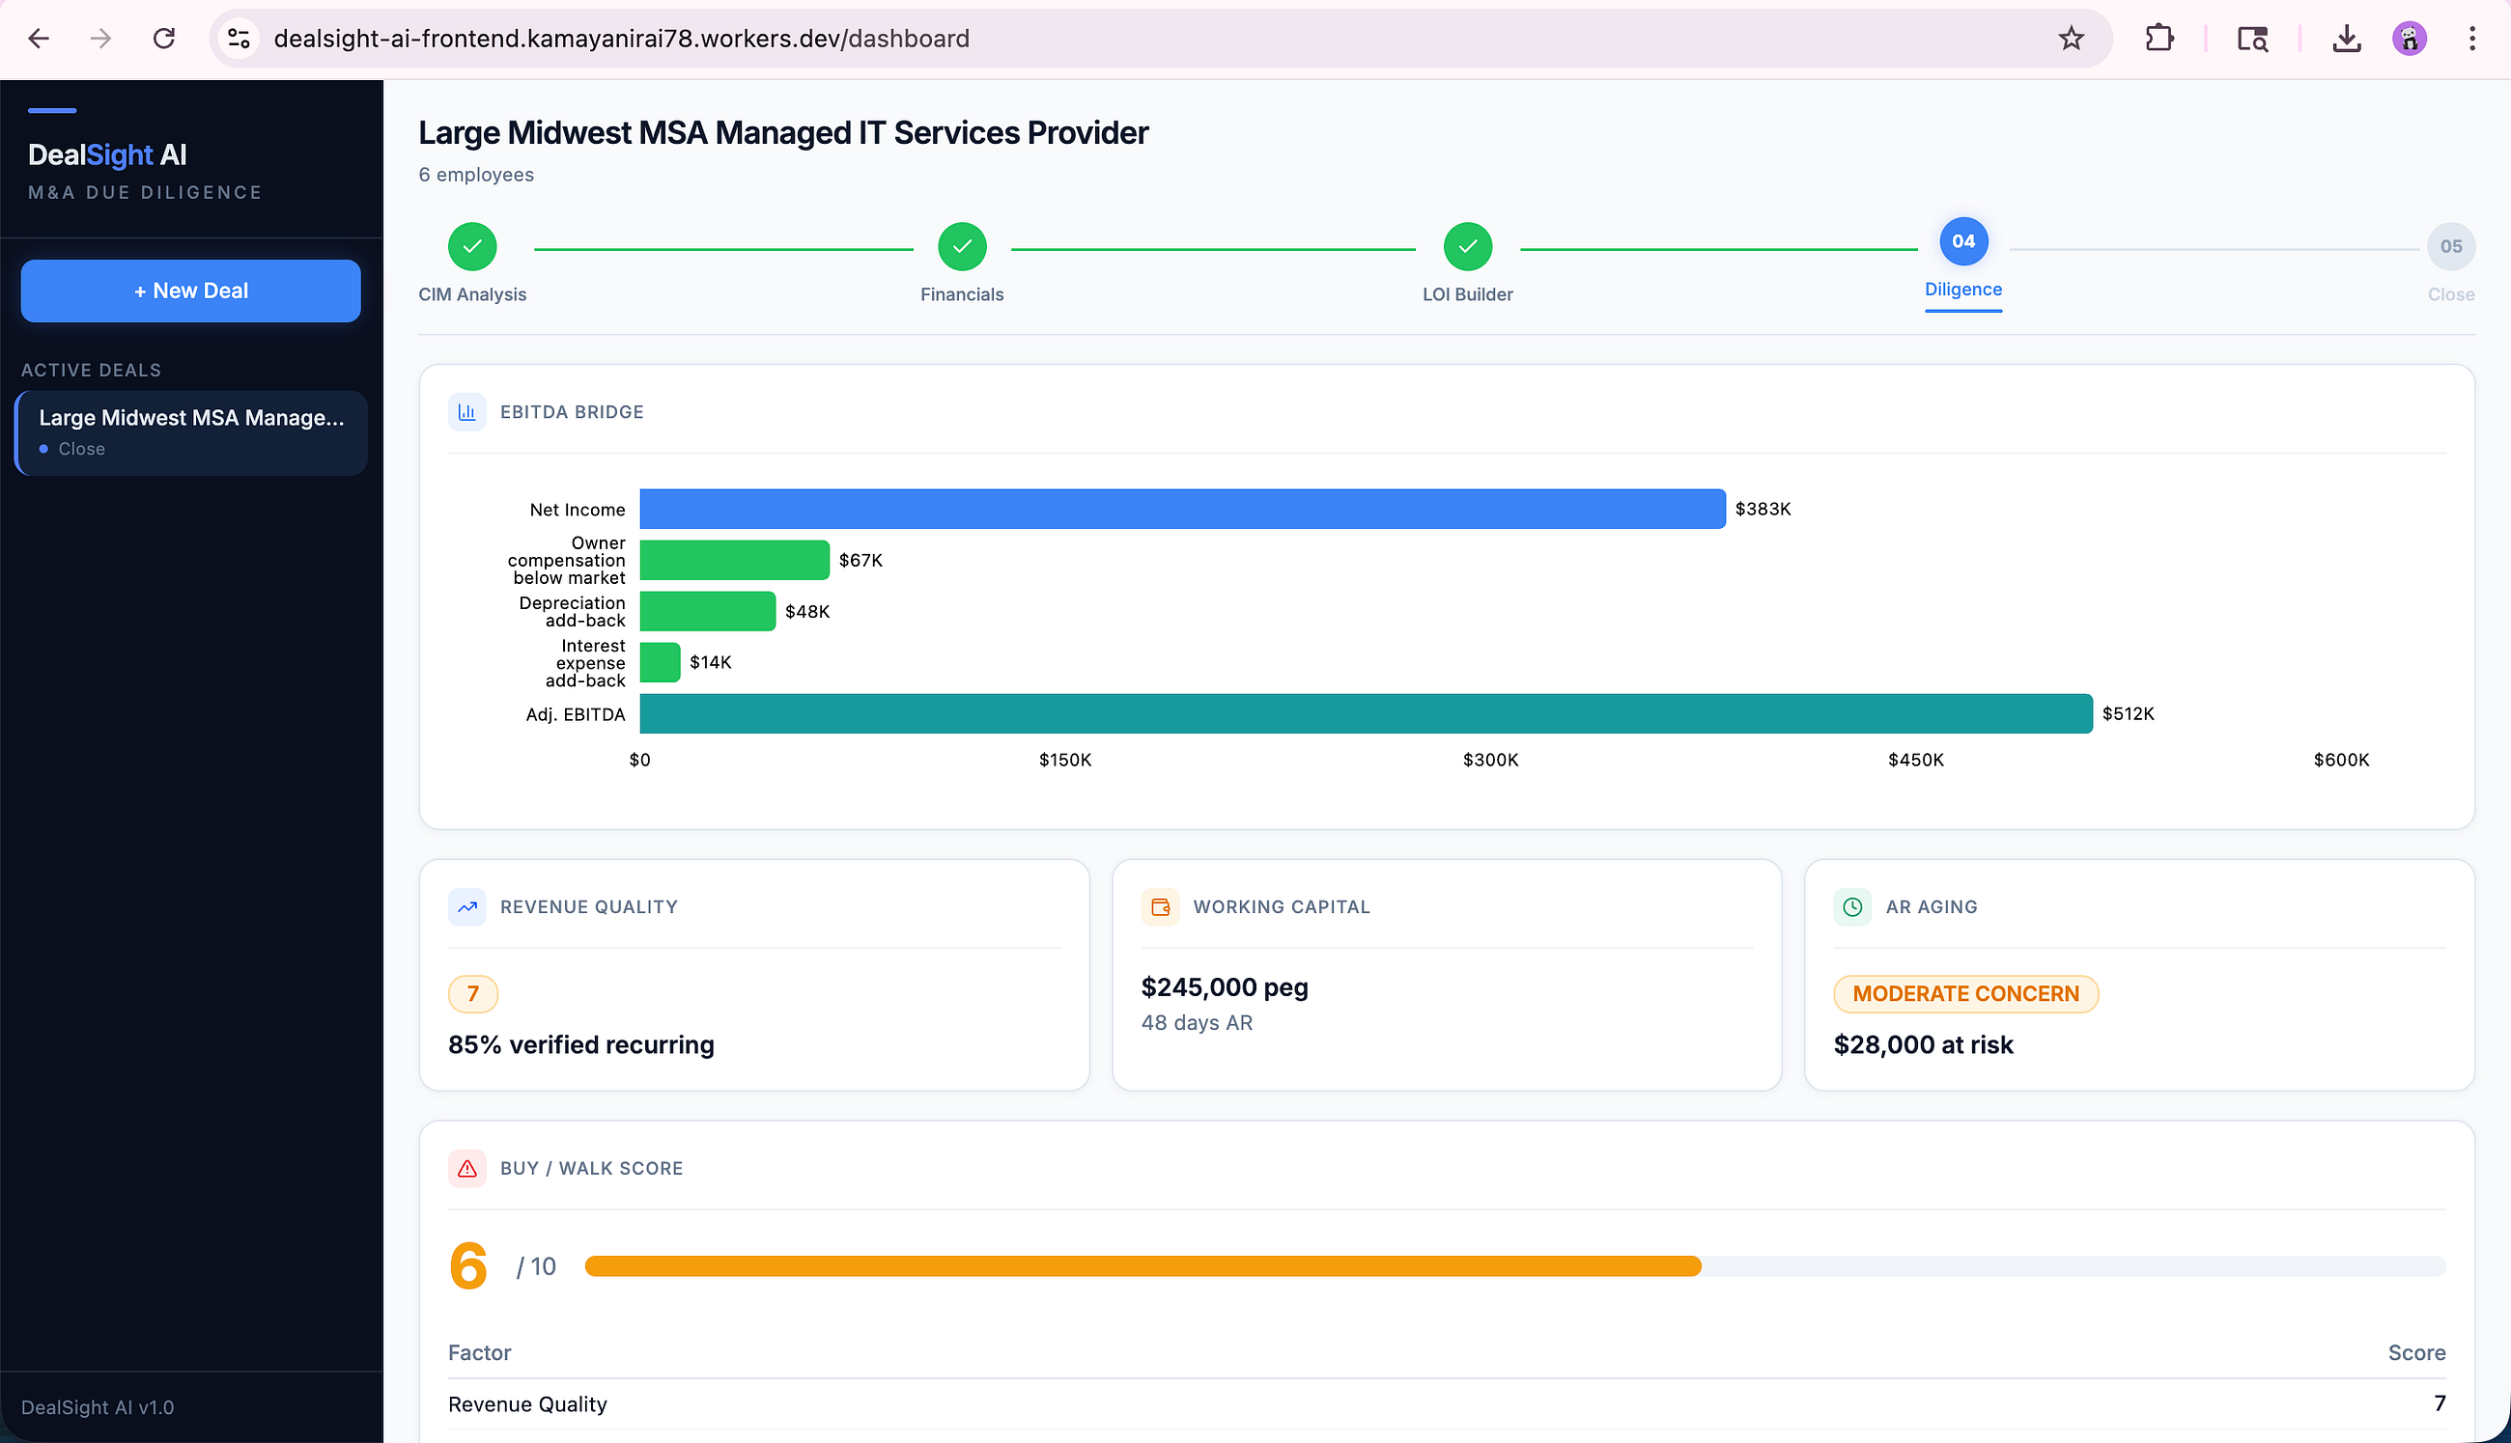Screen dimensions: 2511x1443
Task: Click the Revenue Quality trend icon
Action: (x=466, y=907)
